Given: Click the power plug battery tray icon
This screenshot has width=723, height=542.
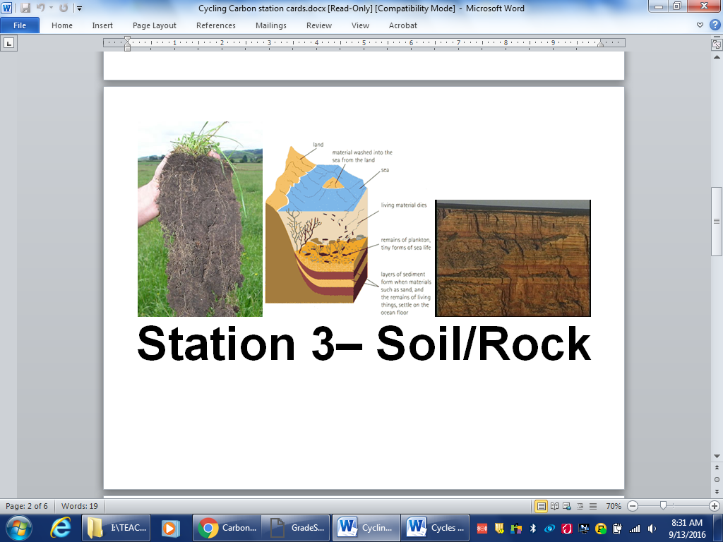Looking at the screenshot, I should (617, 529).
